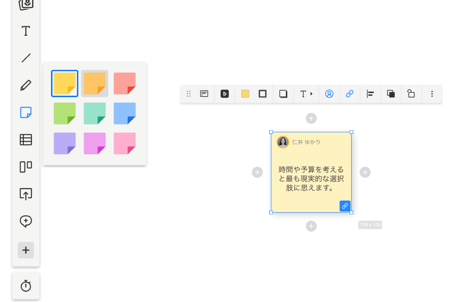456x302 pixels.
Task: Select the Pen tool
Action: click(25, 85)
